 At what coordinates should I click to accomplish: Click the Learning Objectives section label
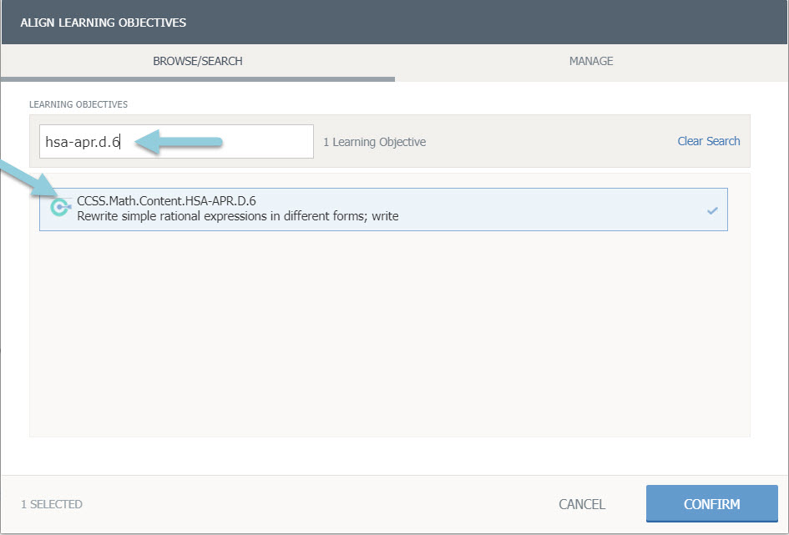(x=78, y=104)
